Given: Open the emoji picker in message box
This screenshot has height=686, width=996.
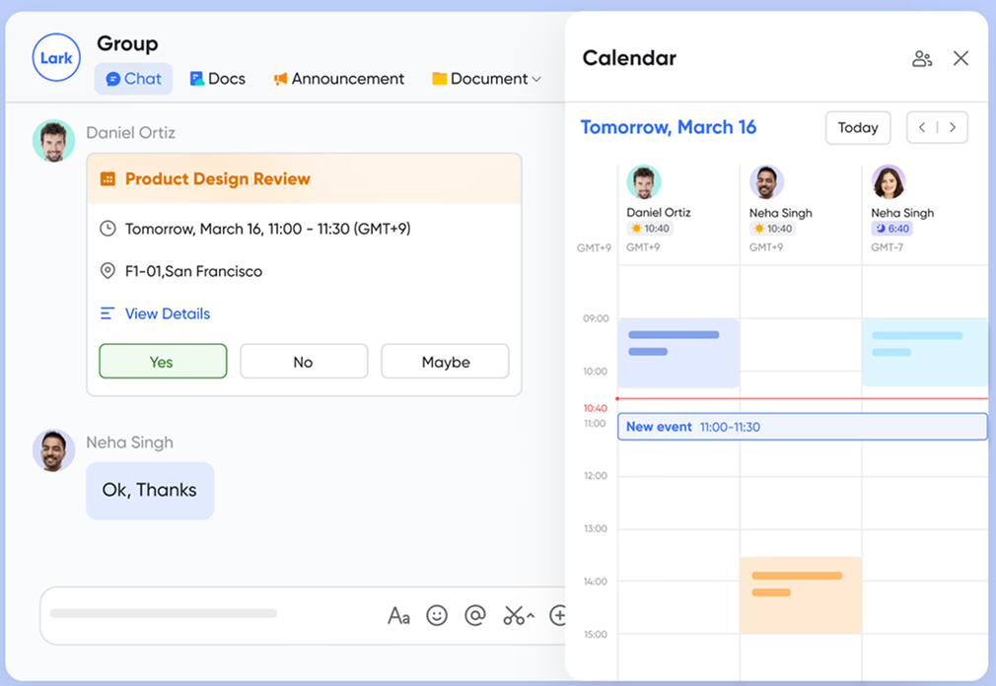Looking at the screenshot, I should (437, 616).
